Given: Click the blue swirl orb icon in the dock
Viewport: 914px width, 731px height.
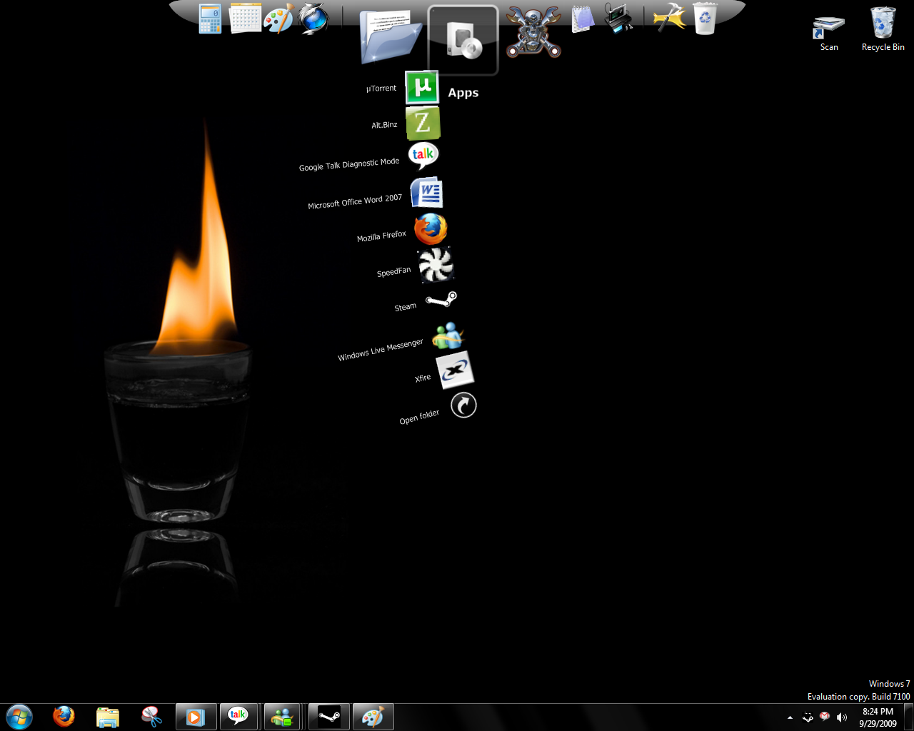Looking at the screenshot, I should point(313,19).
